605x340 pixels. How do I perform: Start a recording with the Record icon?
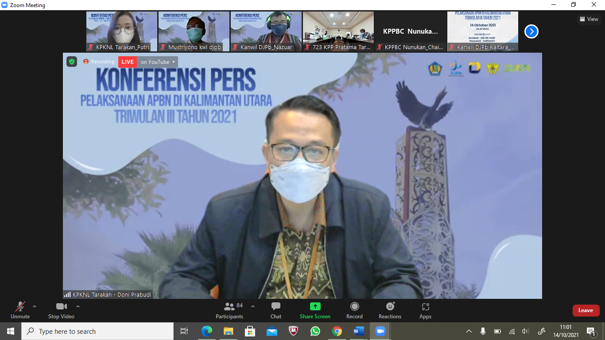[354, 310]
